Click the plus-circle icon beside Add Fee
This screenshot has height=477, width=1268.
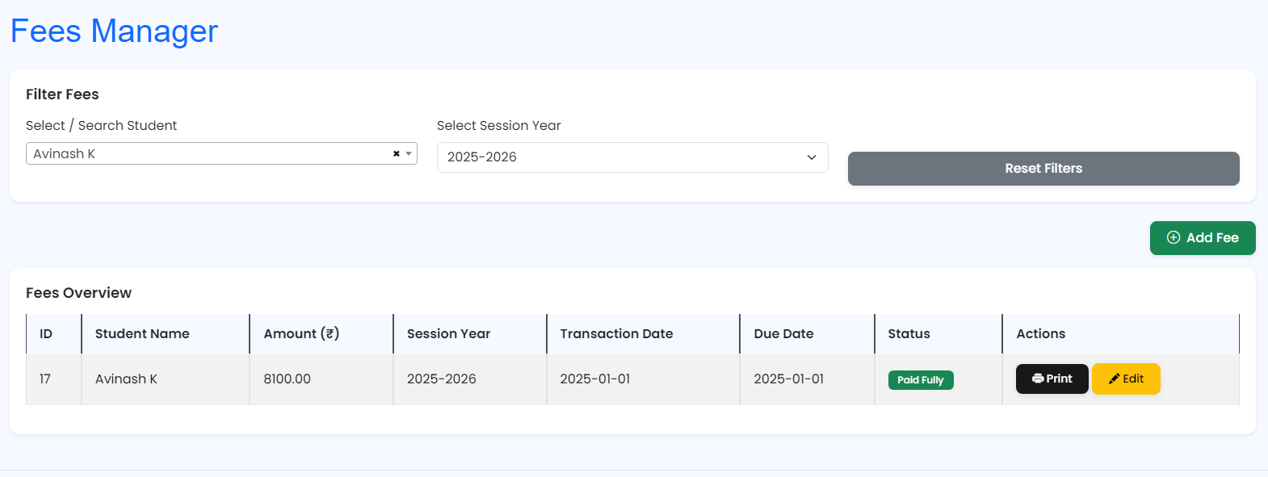(1174, 237)
